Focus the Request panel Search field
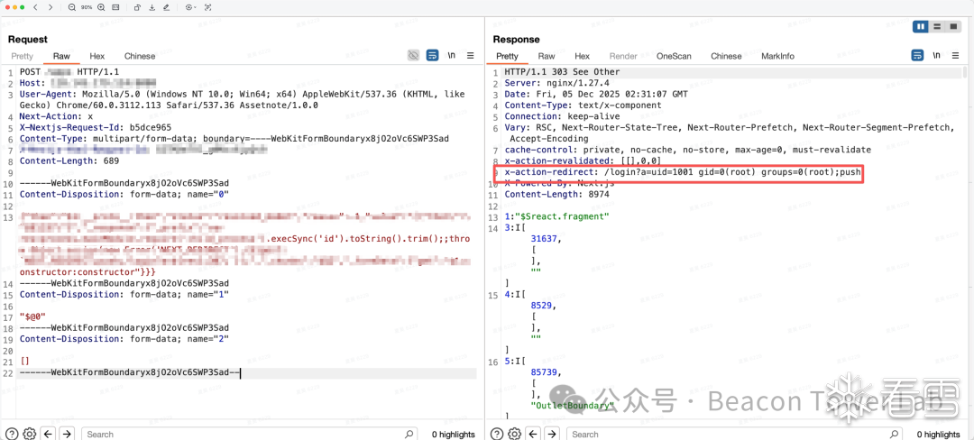This screenshot has width=974, height=440. (x=249, y=434)
